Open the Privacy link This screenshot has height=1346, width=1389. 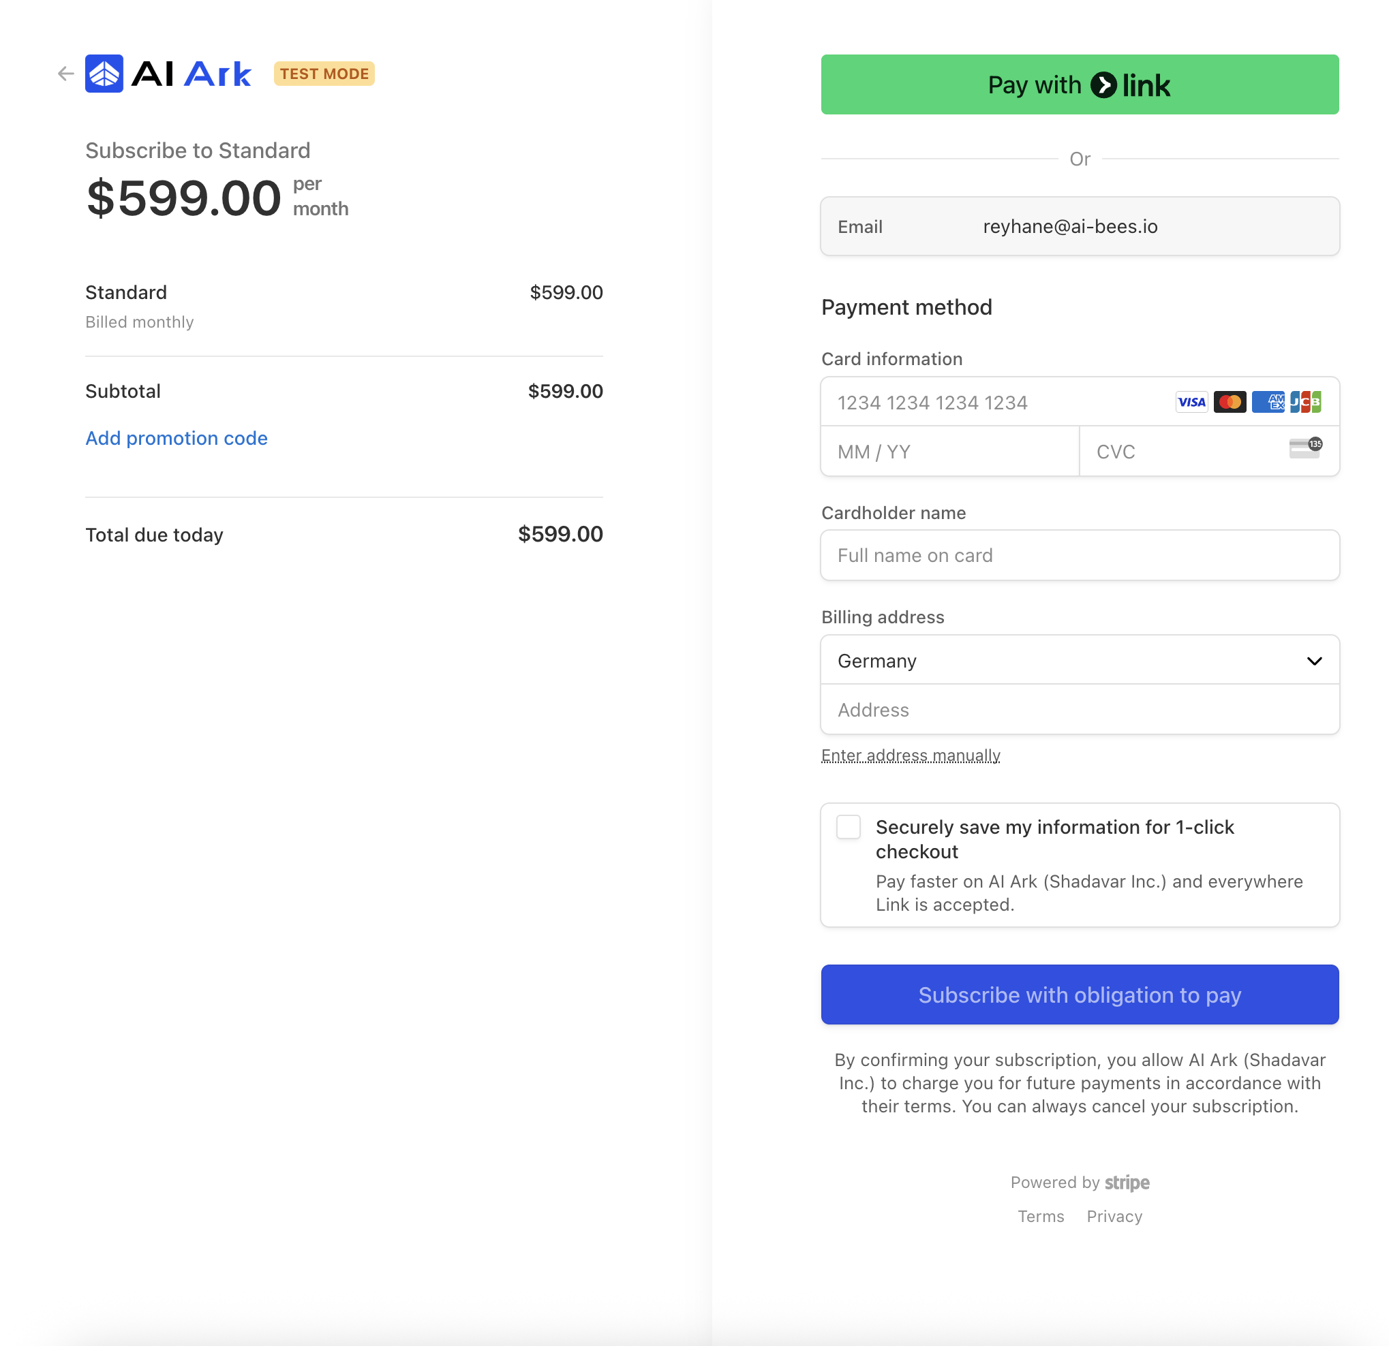pos(1114,1217)
